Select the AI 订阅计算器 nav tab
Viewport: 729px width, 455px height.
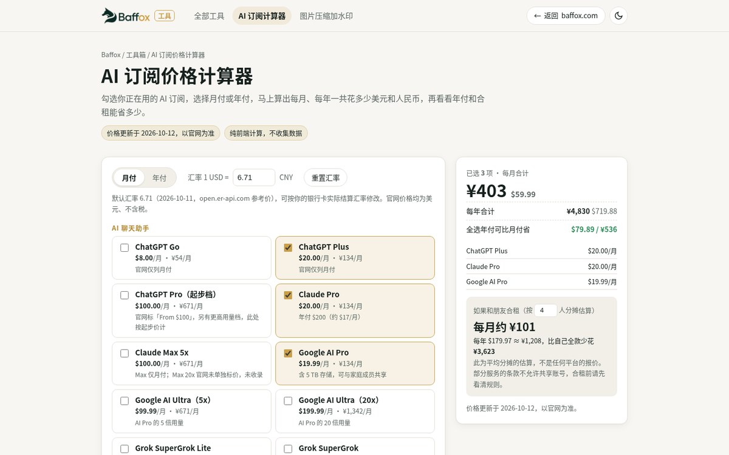[x=262, y=16]
